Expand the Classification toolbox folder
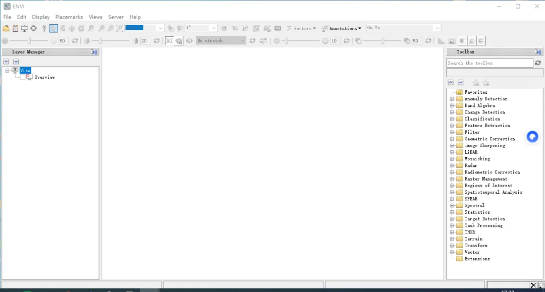Image resolution: width=545 pixels, height=292 pixels. 452,119
